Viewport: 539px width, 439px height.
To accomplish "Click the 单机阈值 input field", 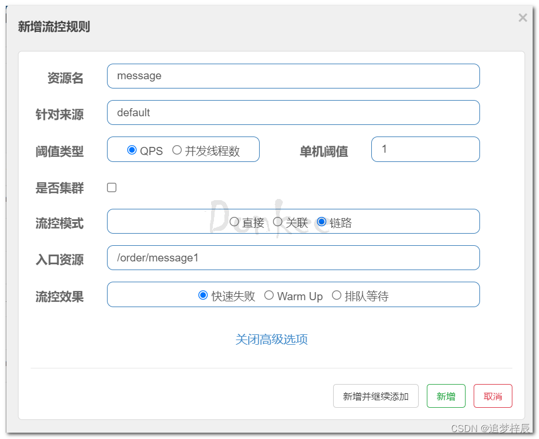I will [x=425, y=149].
